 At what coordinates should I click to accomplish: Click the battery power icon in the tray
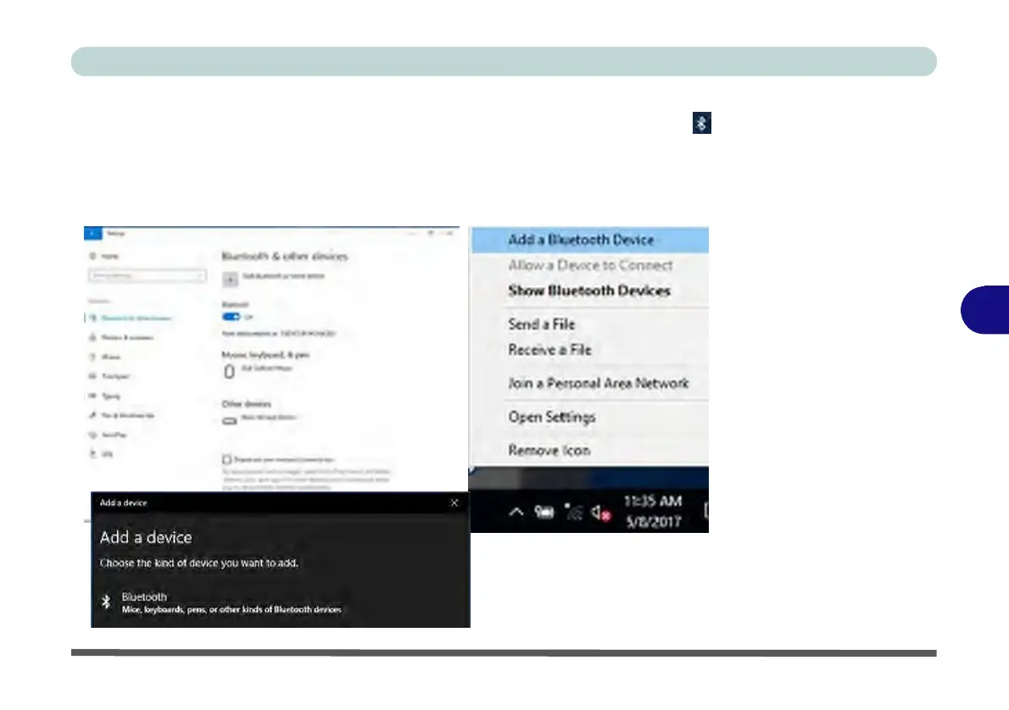coord(544,512)
